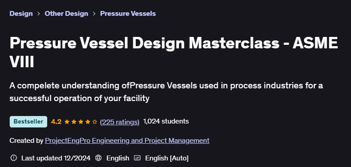Click the globe language icon
Image resolution: width=351 pixels, height=167 pixels.
pos(98,158)
